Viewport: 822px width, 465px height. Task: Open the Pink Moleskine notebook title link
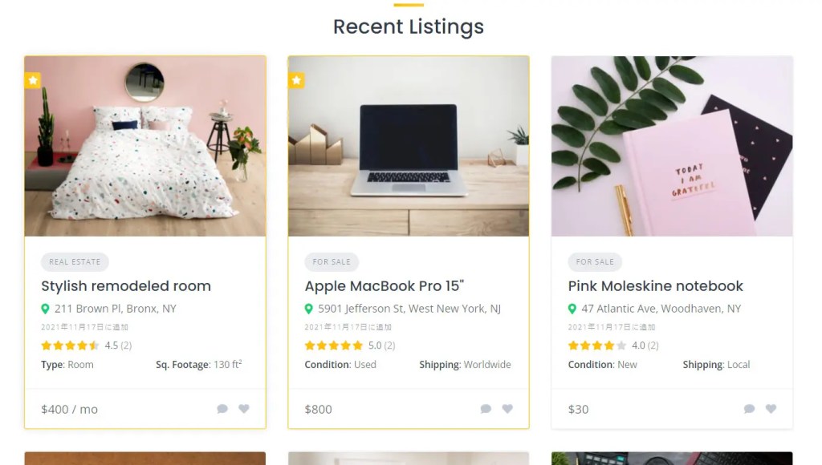[655, 286]
